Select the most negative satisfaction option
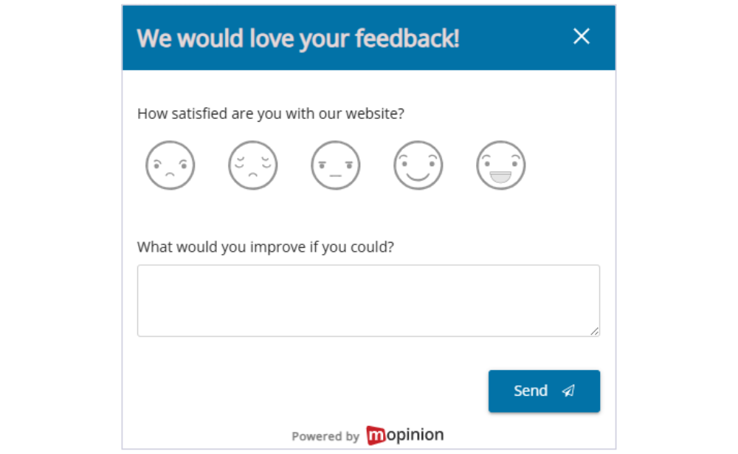This screenshot has height=454, width=738. point(170,165)
